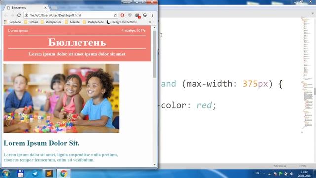Viewport: 316px width, 178px height.
Task: Open the Ислам bookmarks folder
Action: pos(31,22)
